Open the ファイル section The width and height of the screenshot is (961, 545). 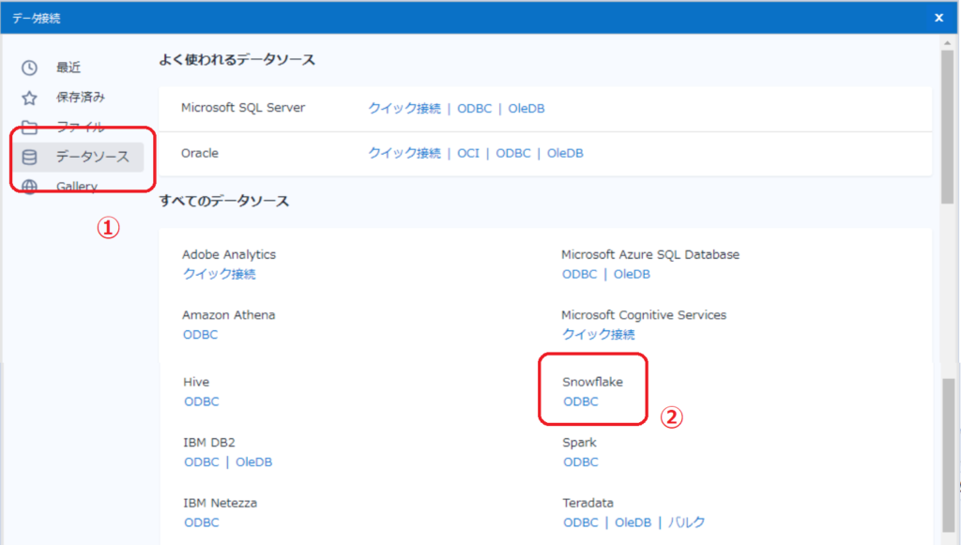tap(81, 128)
